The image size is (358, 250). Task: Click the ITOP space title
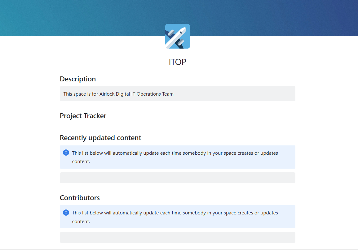click(177, 62)
